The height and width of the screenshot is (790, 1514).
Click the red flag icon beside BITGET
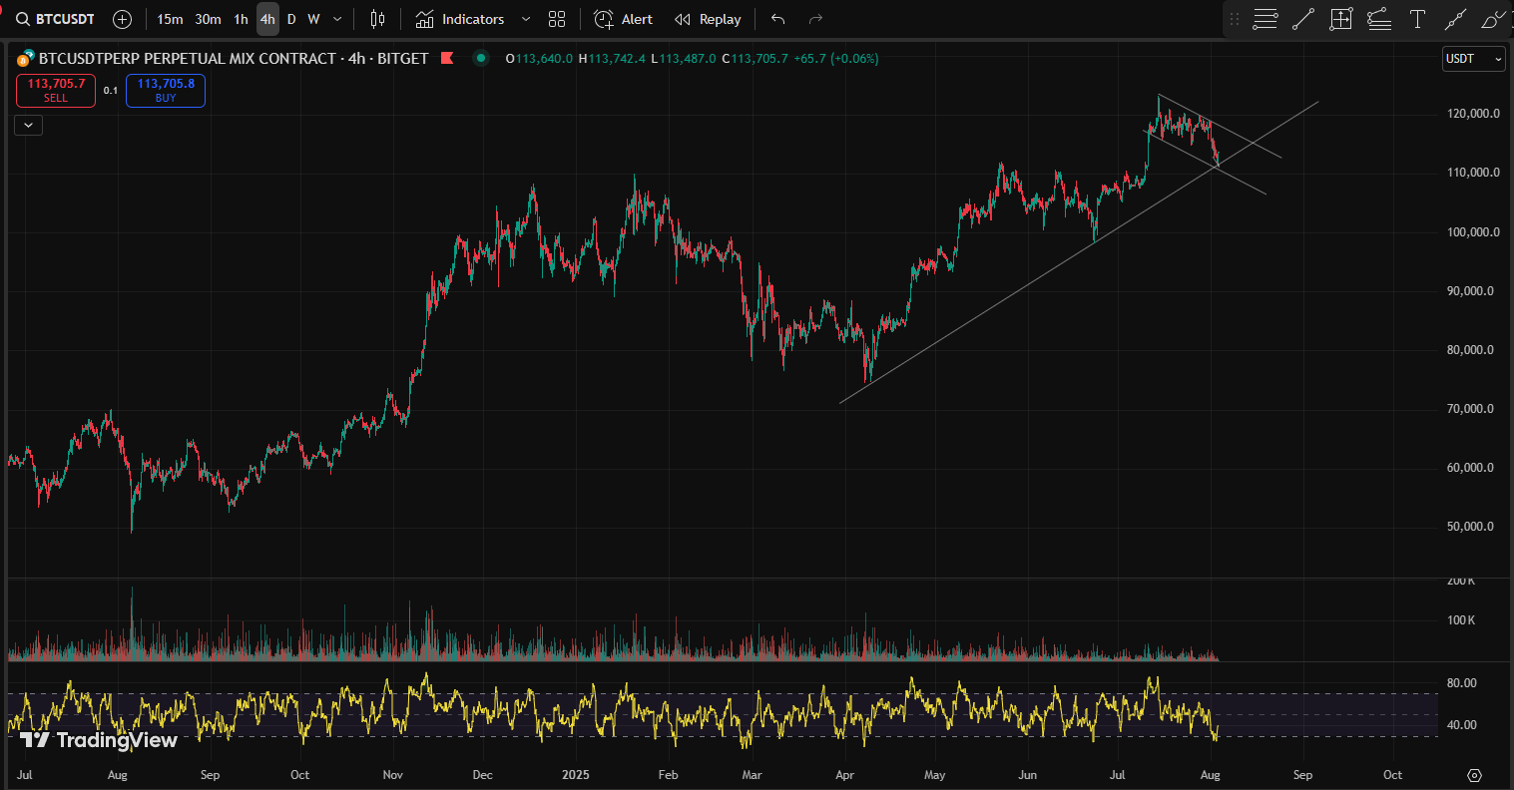(x=447, y=59)
